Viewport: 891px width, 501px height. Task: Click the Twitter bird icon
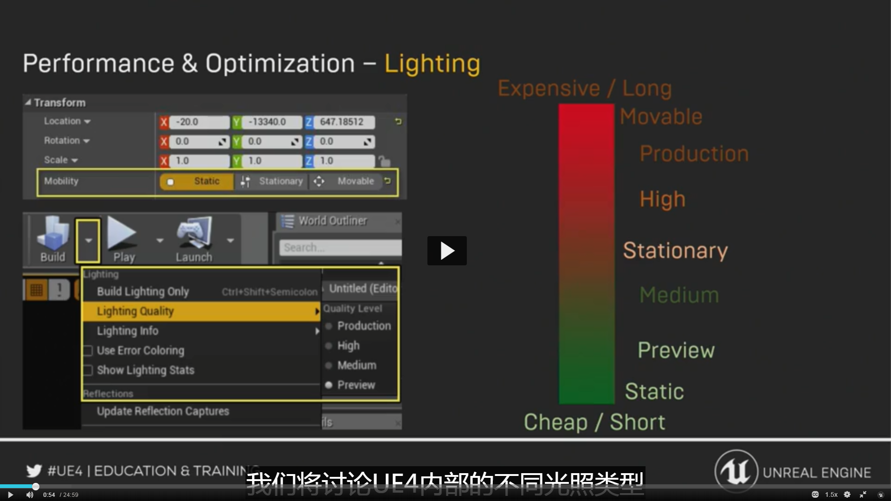[34, 471]
